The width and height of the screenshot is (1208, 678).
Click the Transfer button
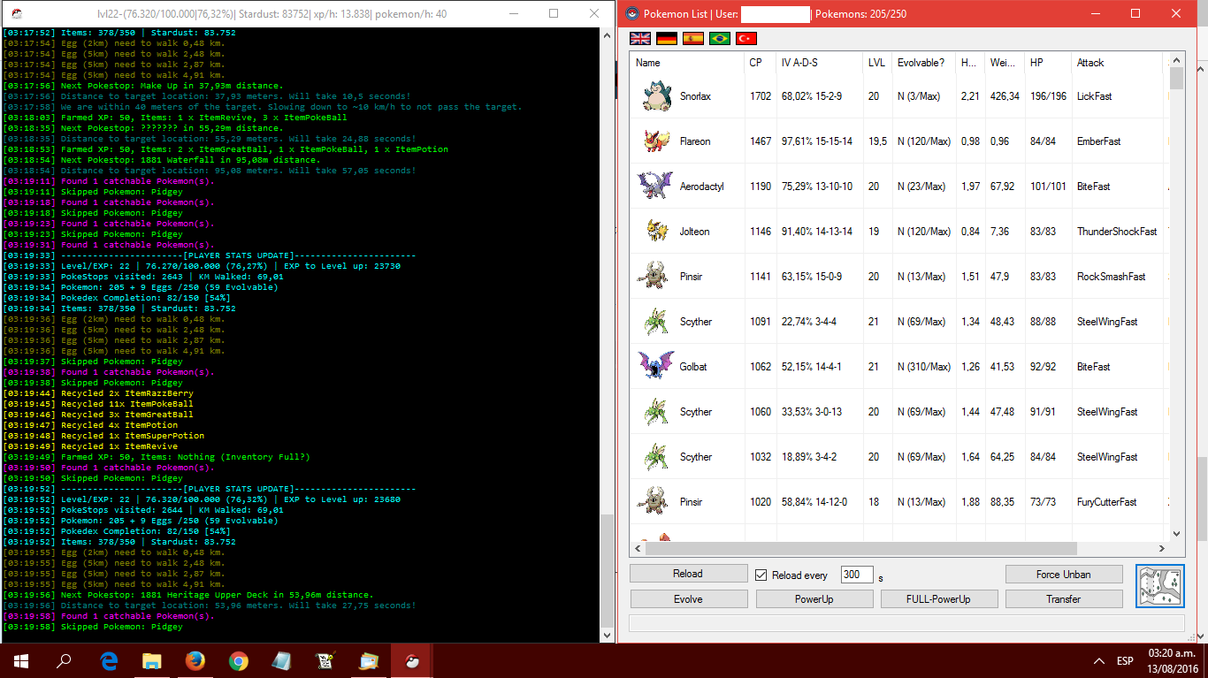pos(1064,598)
